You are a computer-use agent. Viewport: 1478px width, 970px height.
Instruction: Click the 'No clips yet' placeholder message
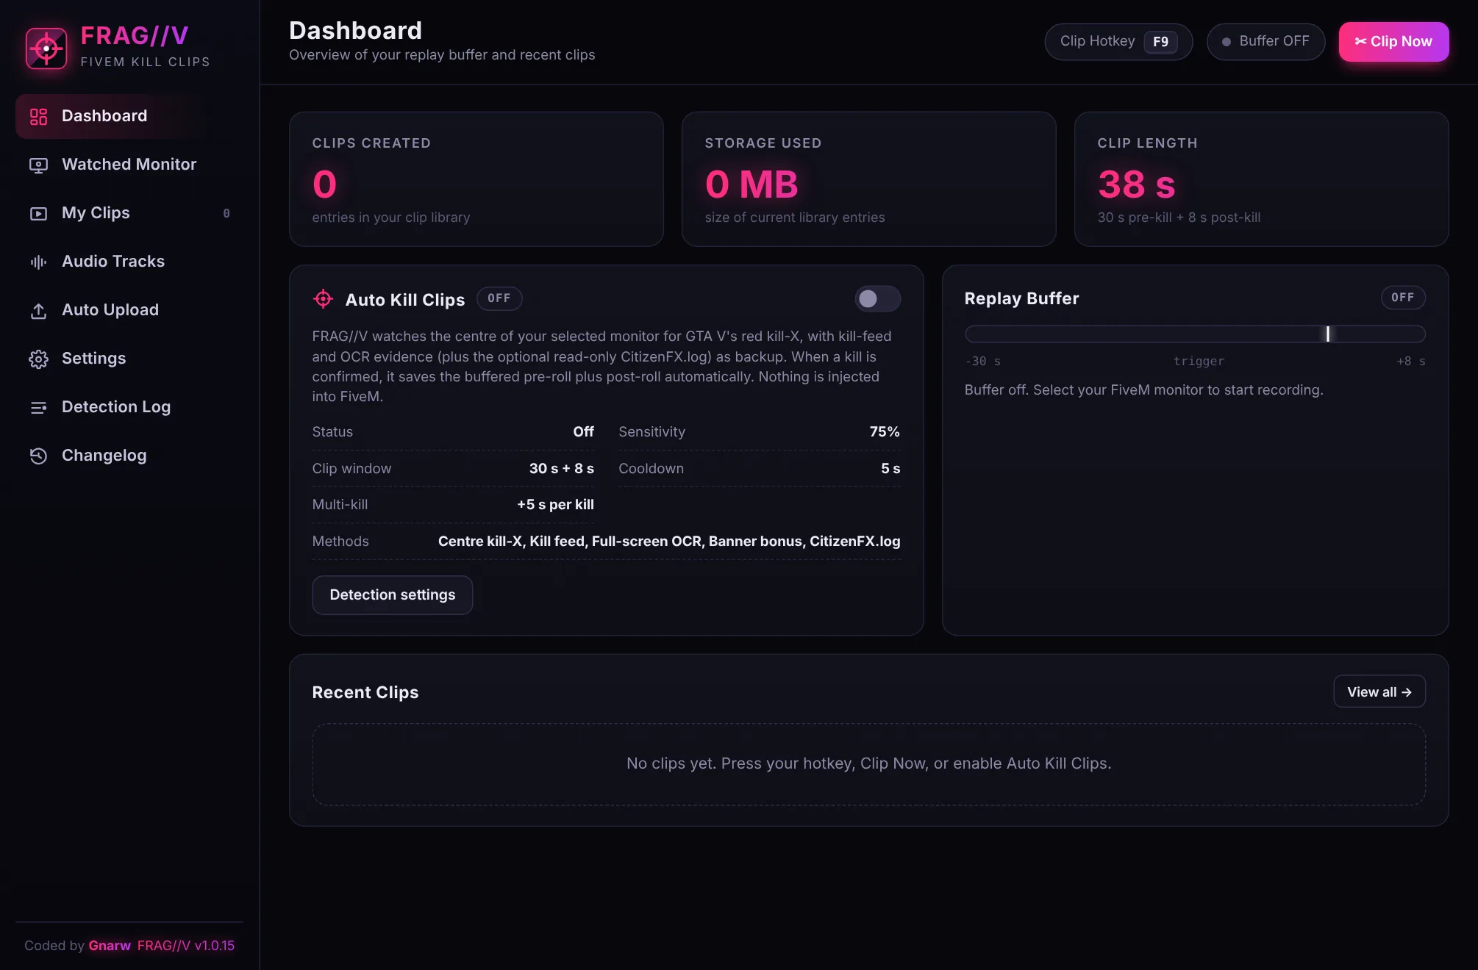click(x=869, y=764)
